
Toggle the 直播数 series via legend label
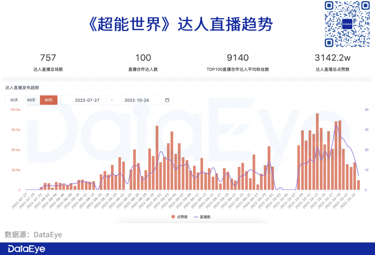click(x=205, y=217)
